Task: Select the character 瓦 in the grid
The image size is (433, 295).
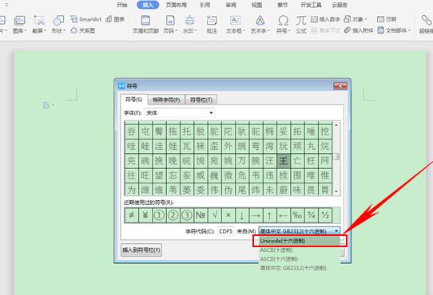Action: coord(187,146)
